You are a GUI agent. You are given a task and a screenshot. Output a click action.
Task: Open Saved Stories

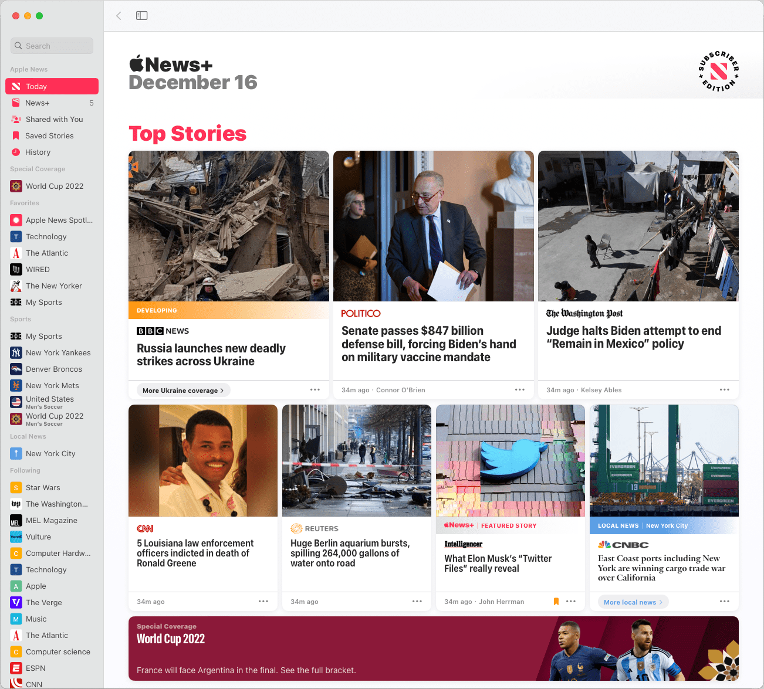click(x=52, y=135)
